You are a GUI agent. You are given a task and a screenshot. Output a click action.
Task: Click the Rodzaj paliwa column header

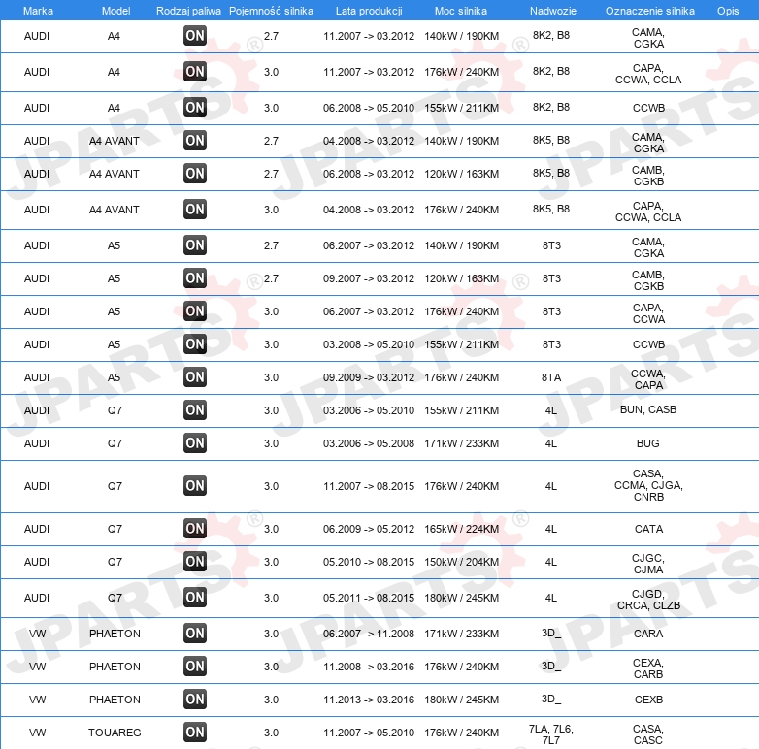188,11
